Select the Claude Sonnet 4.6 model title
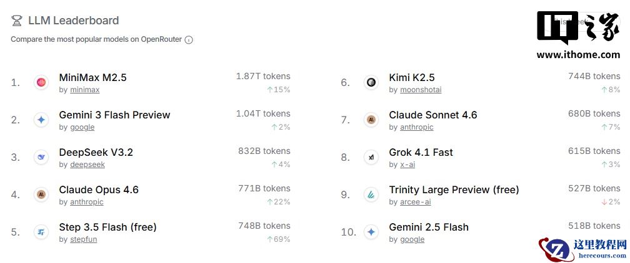This screenshot has width=630, height=263. [x=432, y=115]
